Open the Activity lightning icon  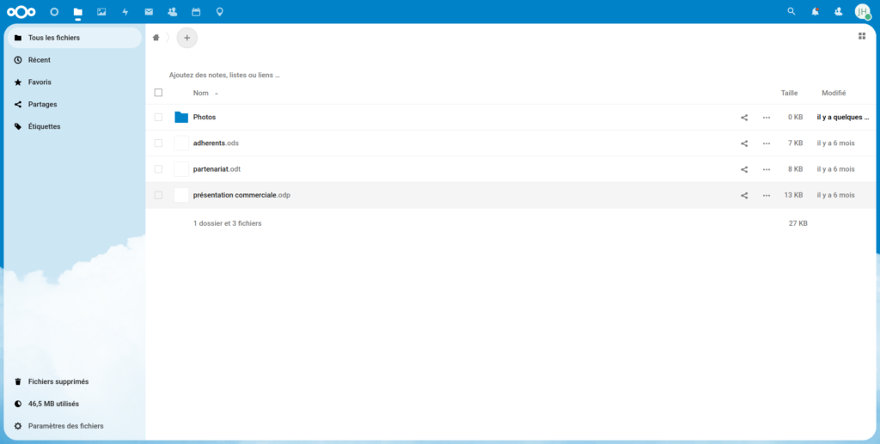[x=125, y=12]
